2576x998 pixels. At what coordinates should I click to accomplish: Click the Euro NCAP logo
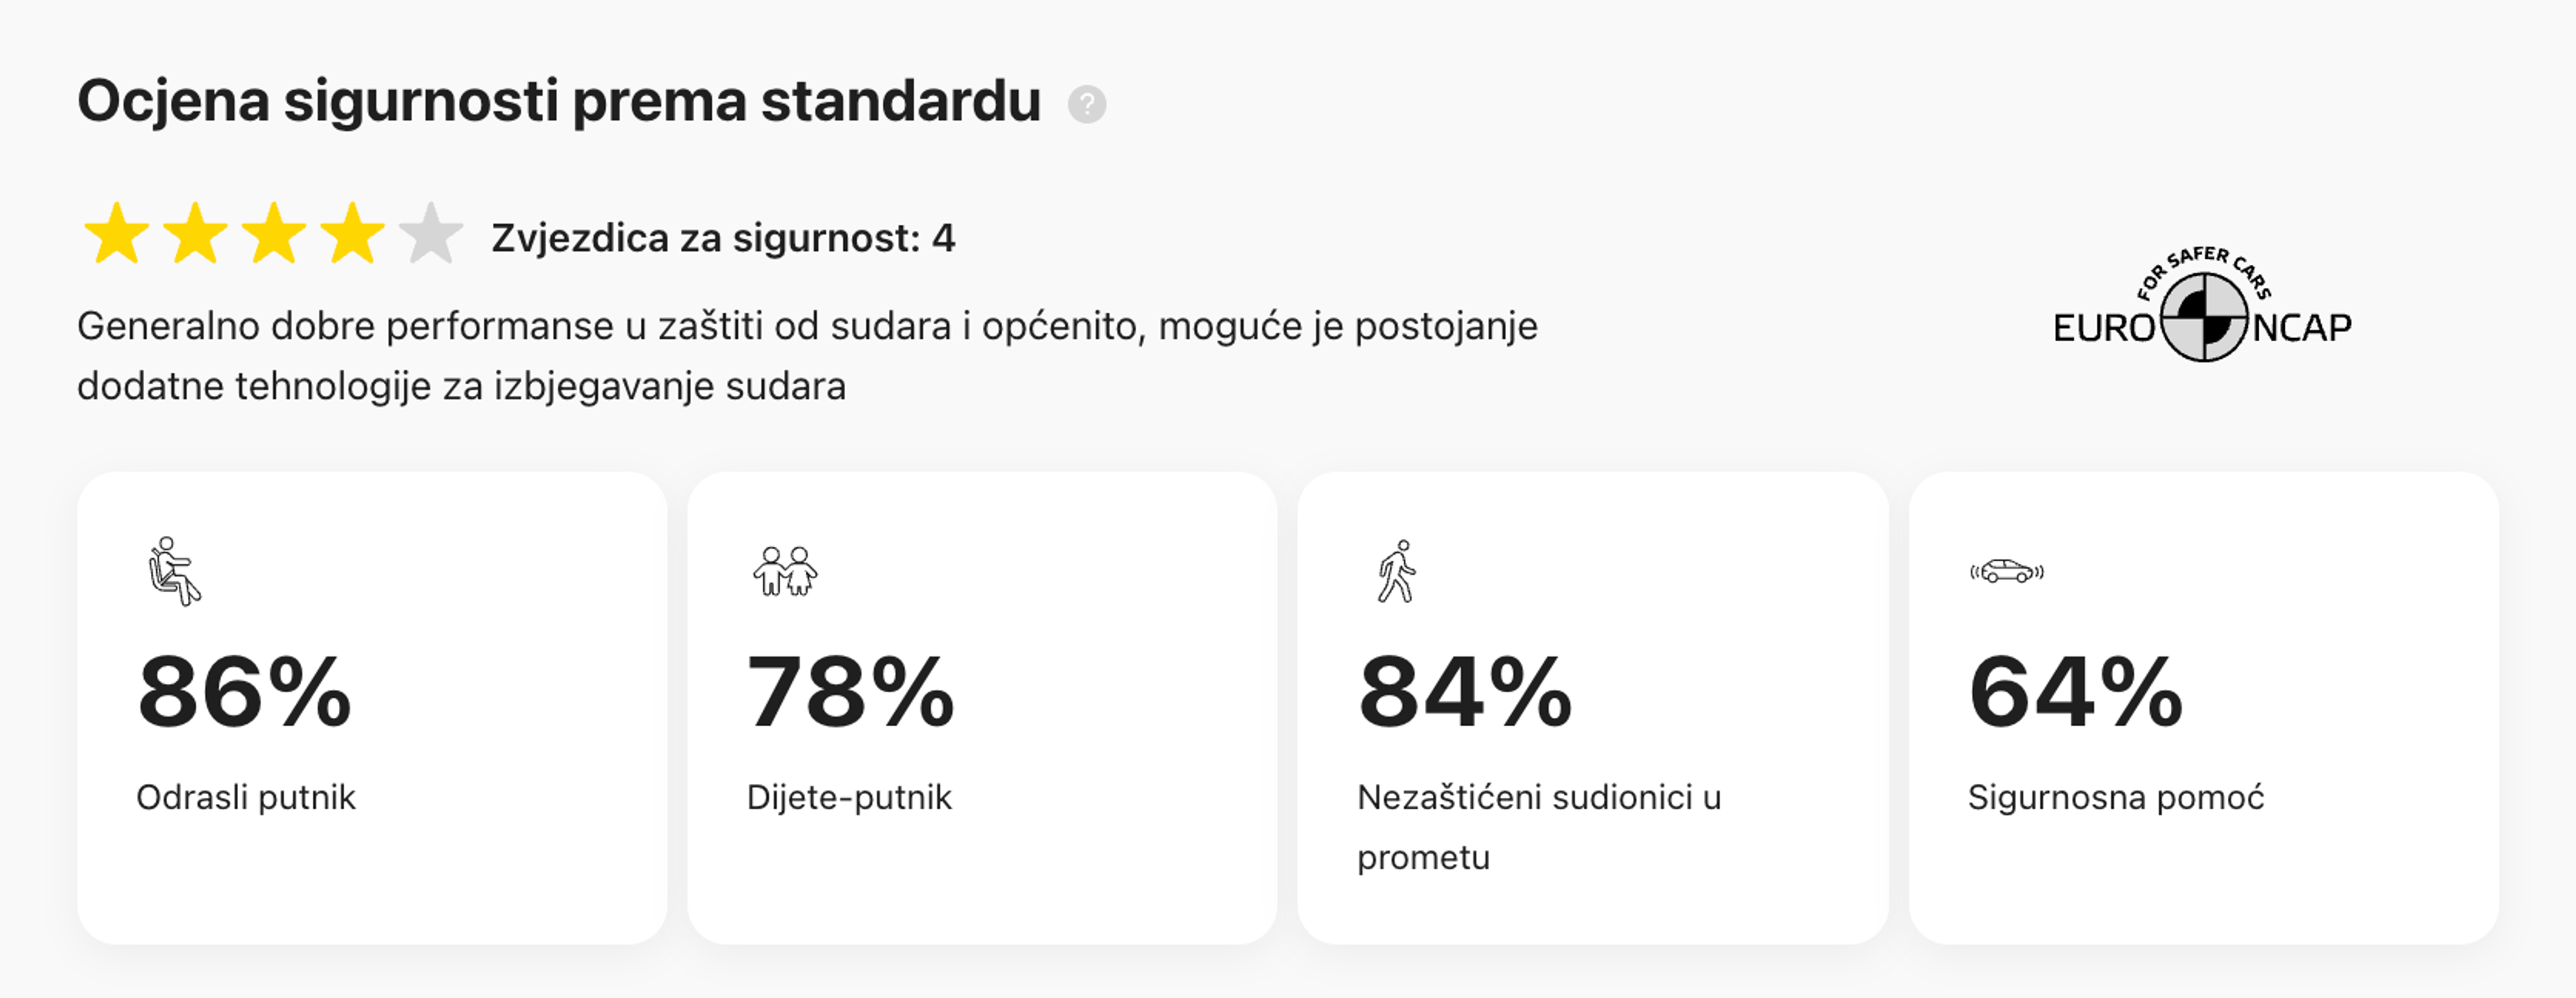coord(2202,304)
